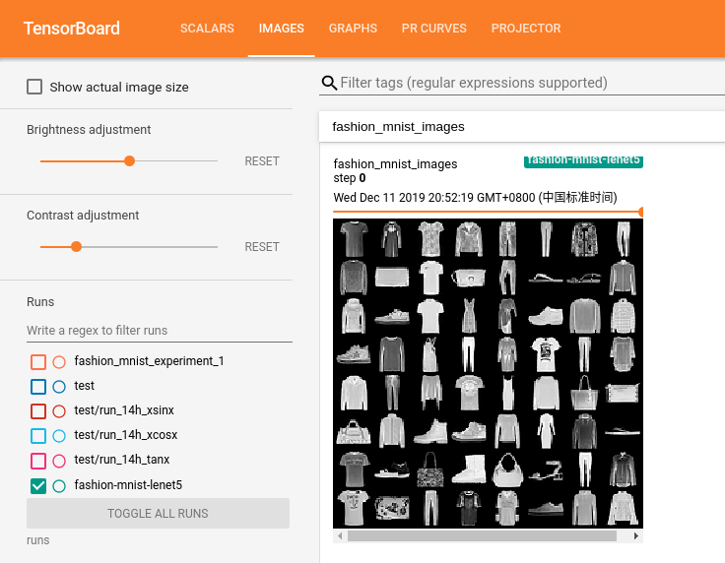Reset the contrast adjustment

[262, 247]
